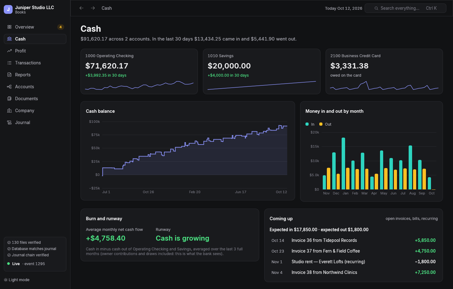The height and width of the screenshot is (289, 453).
Task: Toggle the In series in legend
Action: 310,124
